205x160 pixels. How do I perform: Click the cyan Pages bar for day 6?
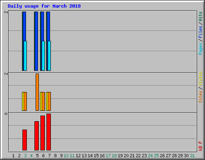(43, 56)
